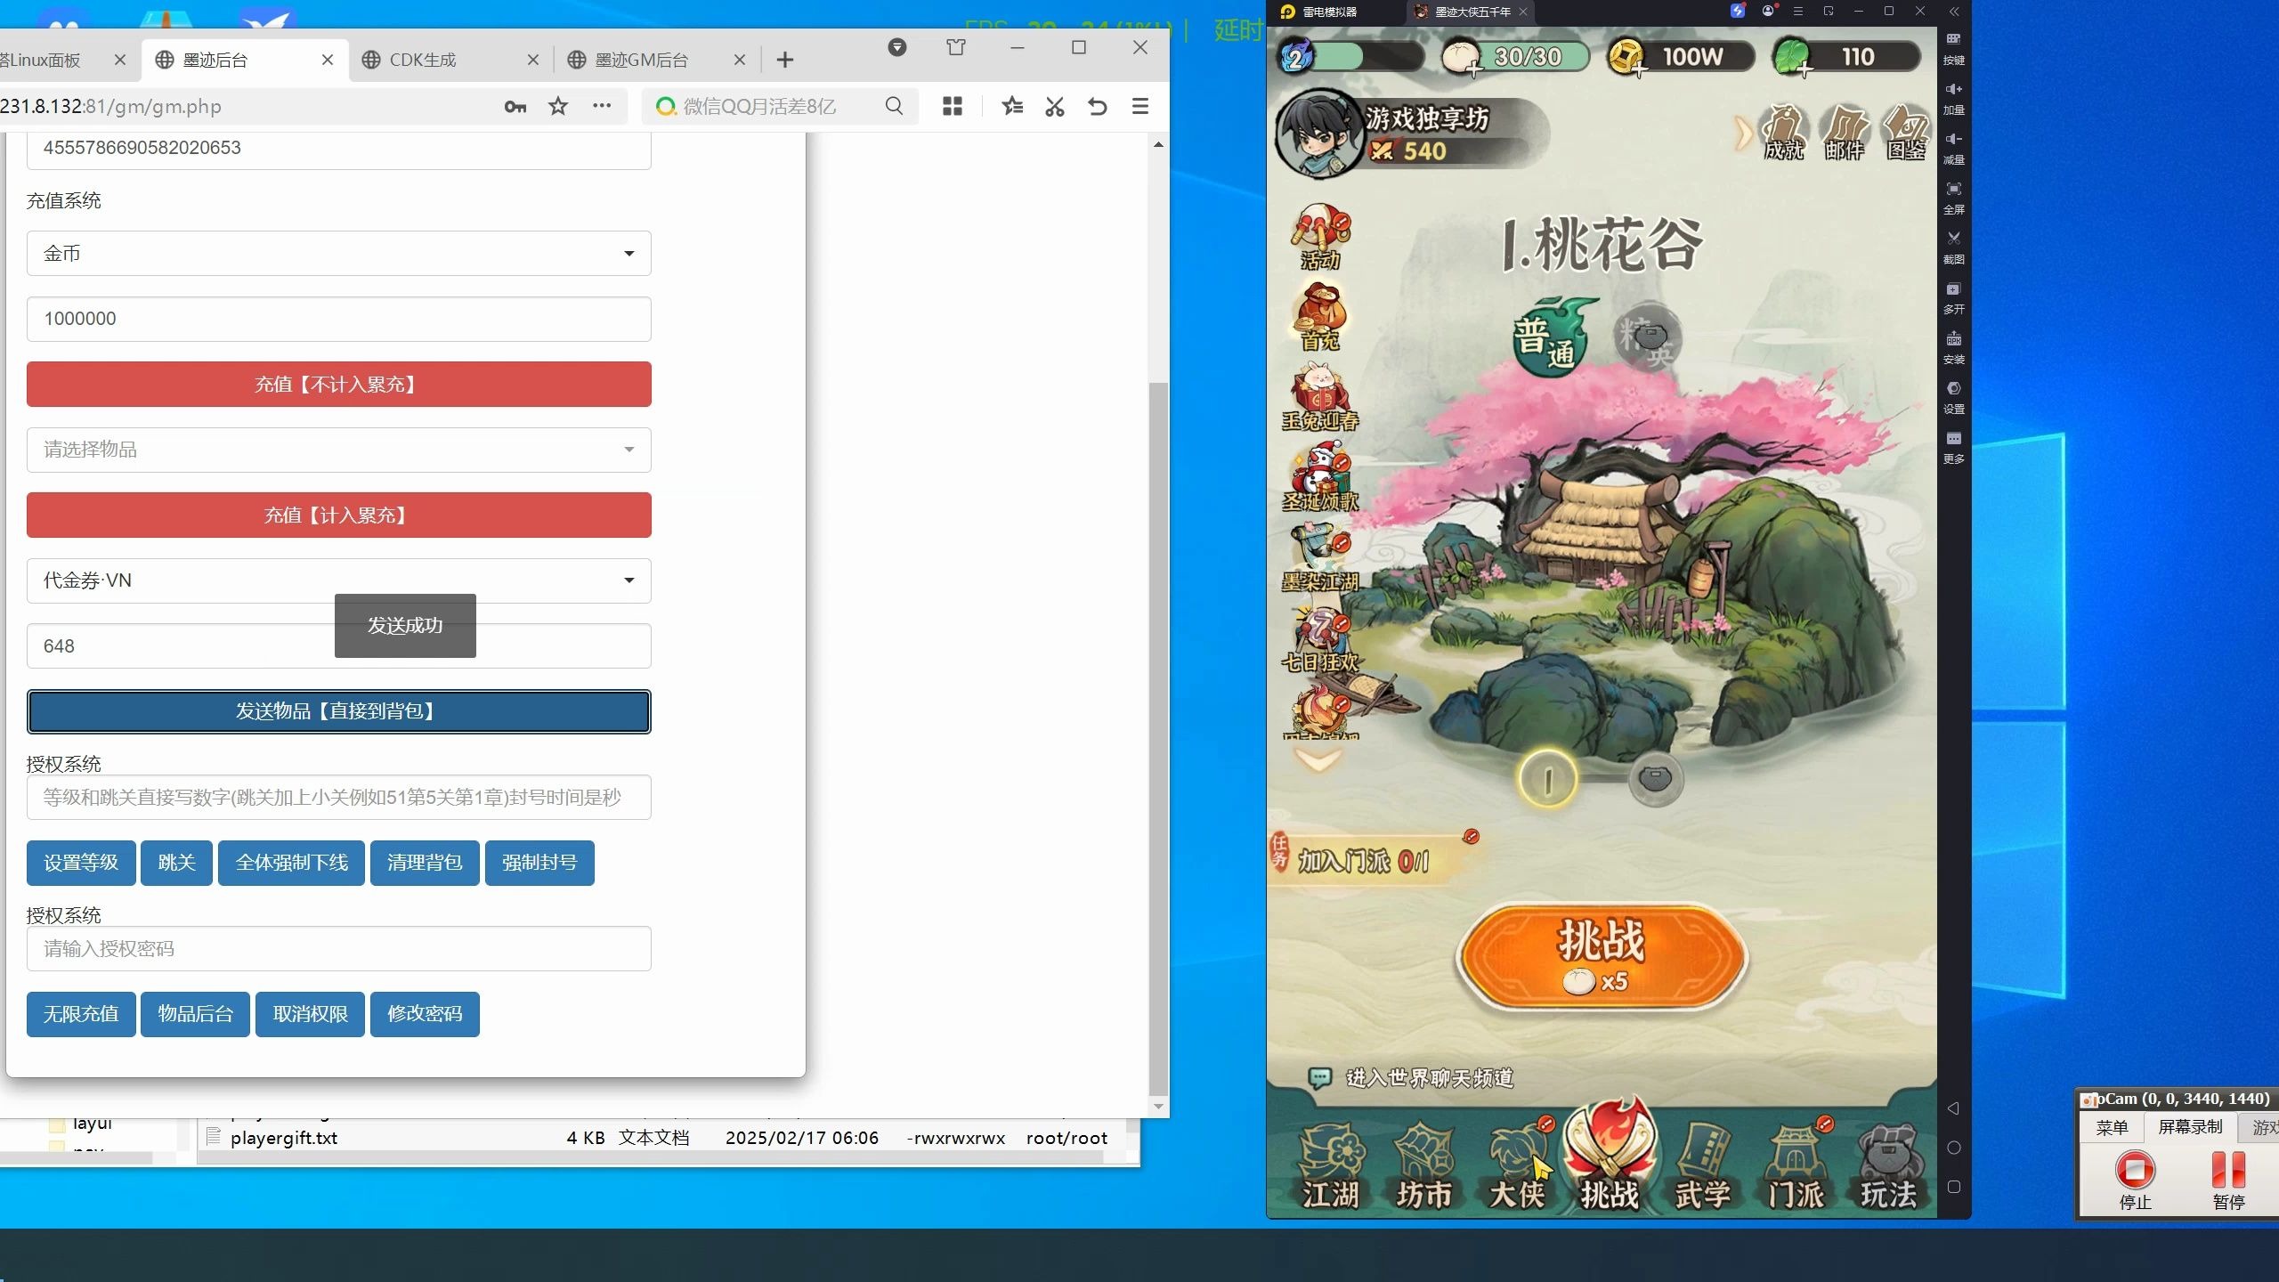The image size is (2279, 1282).
Task: Switch to the 墨迹后台 browser tab
Action: [x=246, y=60]
